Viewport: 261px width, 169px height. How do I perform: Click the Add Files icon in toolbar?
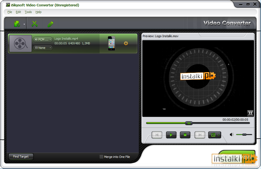click(17, 24)
